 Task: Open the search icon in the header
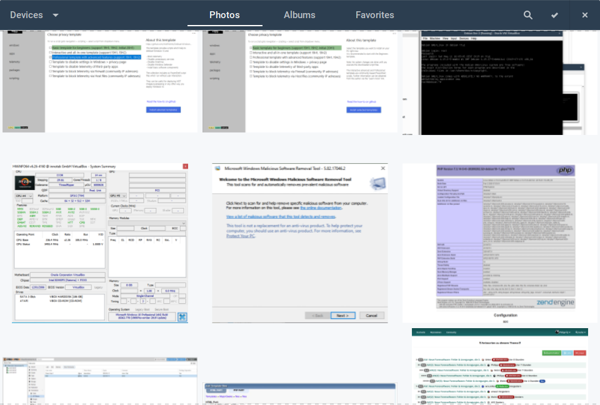pyautogui.click(x=528, y=15)
